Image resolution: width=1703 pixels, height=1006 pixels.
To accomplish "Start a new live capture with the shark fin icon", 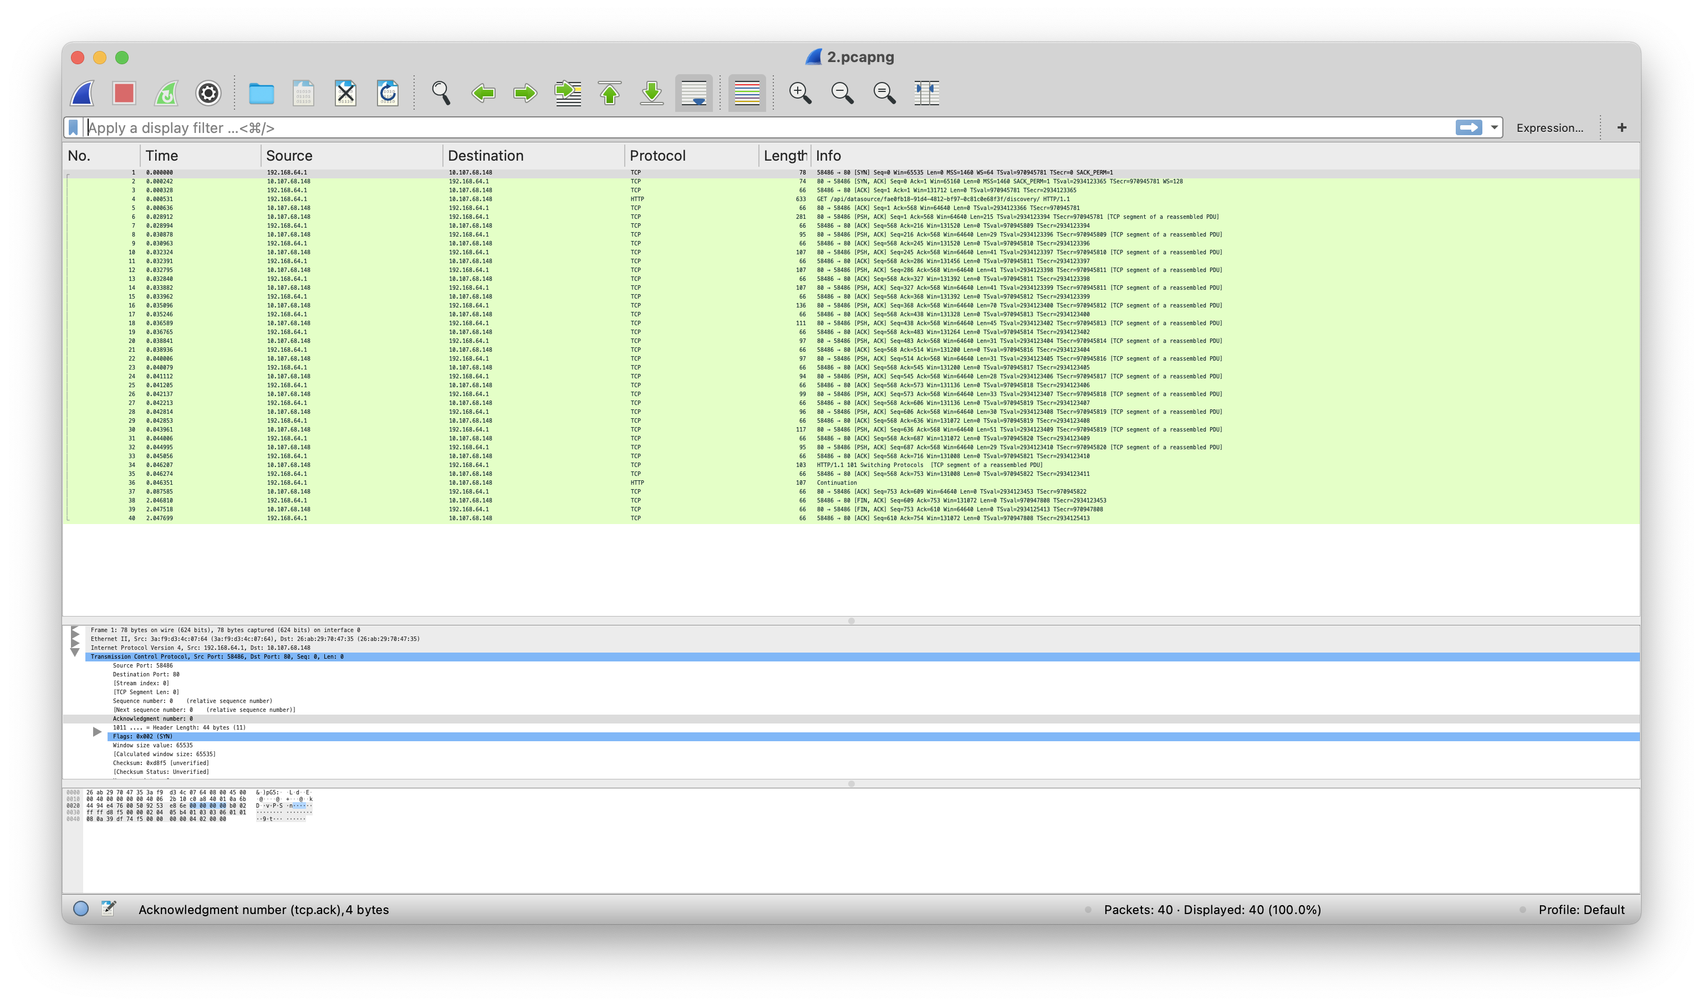I will coord(83,94).
